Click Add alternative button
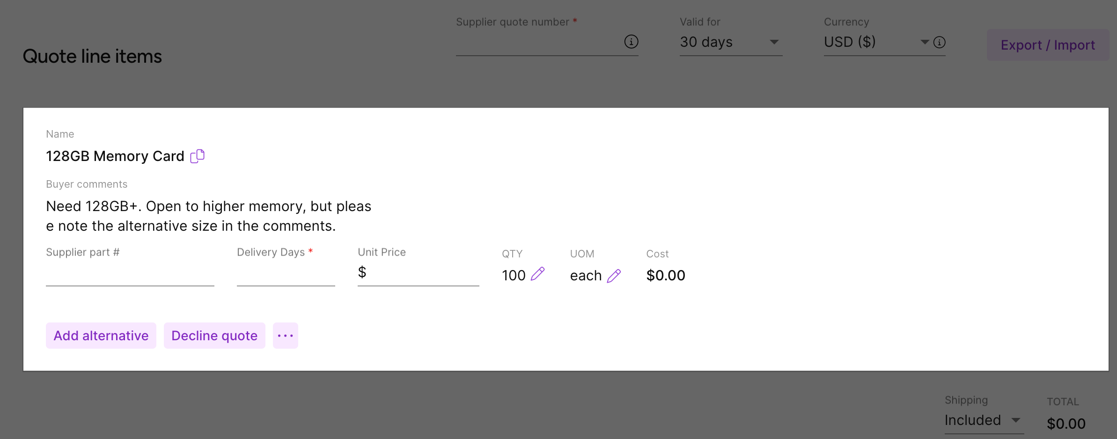The image size is (1117, 439). [101, 336]
